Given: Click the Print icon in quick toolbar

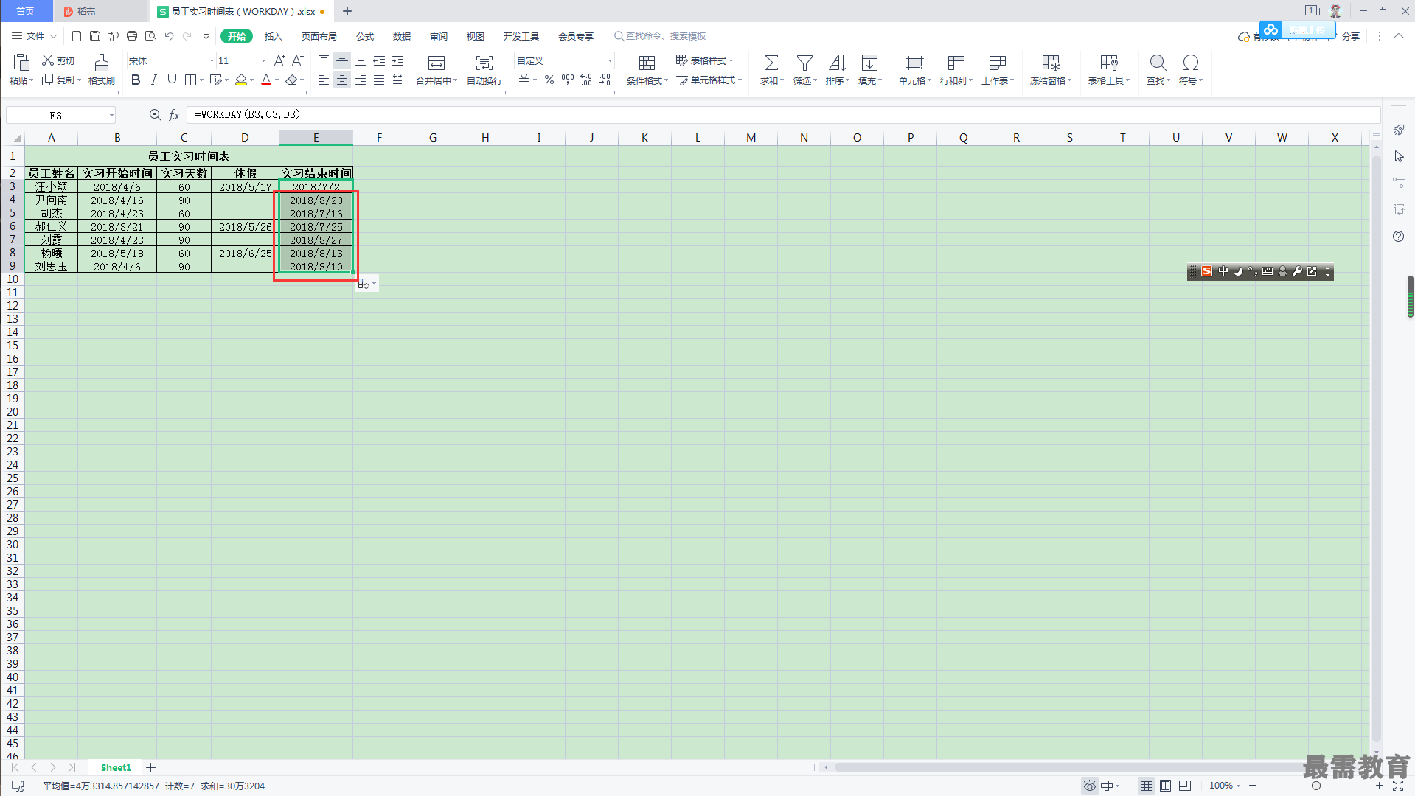Looking at the screenshot, I should coord(132,36).
